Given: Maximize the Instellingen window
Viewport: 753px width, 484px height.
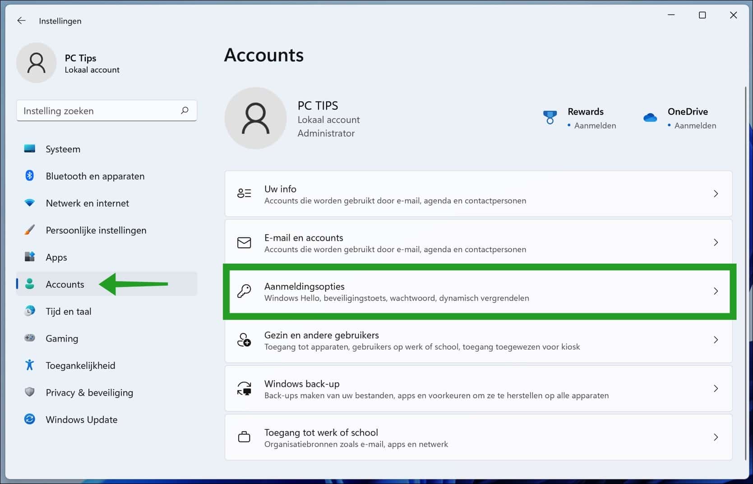Looking at the screenshot, I should pyautogui.click(x=702, y=15).
